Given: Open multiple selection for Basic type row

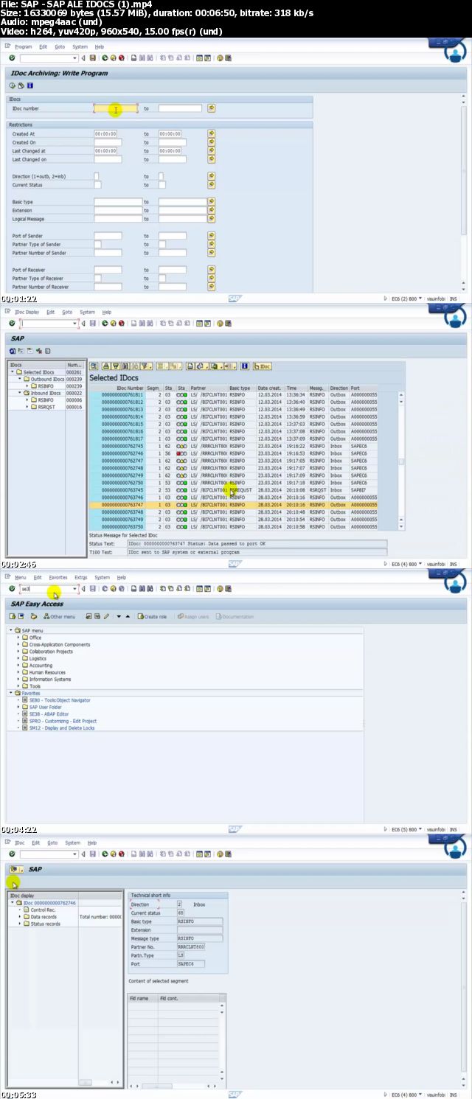Looking at the screenshot, I should coord(211,202).
